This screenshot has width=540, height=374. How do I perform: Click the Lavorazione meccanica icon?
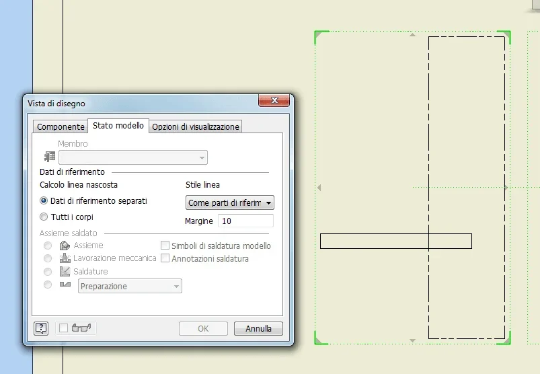(65, 258)
